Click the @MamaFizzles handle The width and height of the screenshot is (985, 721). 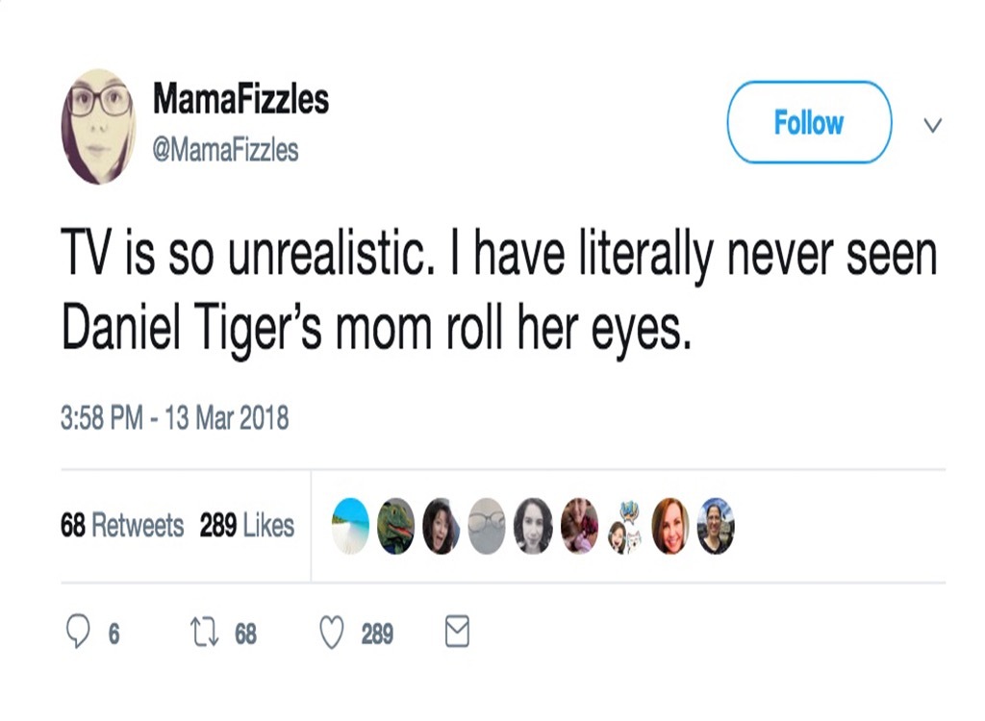(224, 149)
